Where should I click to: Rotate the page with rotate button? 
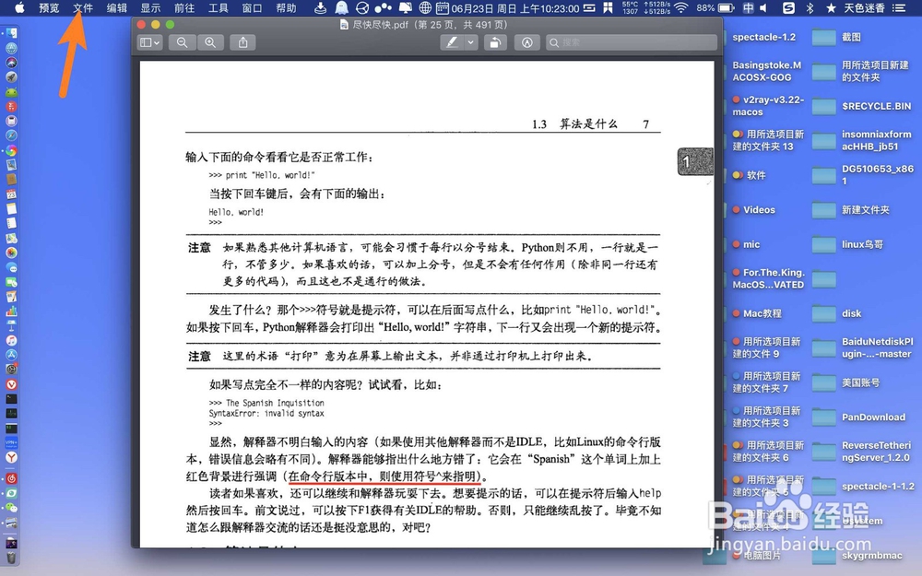tap(496, 42)
